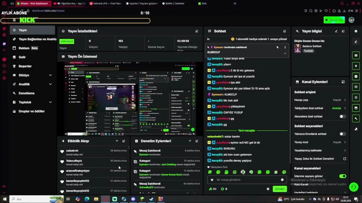Expand the Denetim Eylemleri panel
Viewport: 362px width, 203px height.
pos(197,141)
